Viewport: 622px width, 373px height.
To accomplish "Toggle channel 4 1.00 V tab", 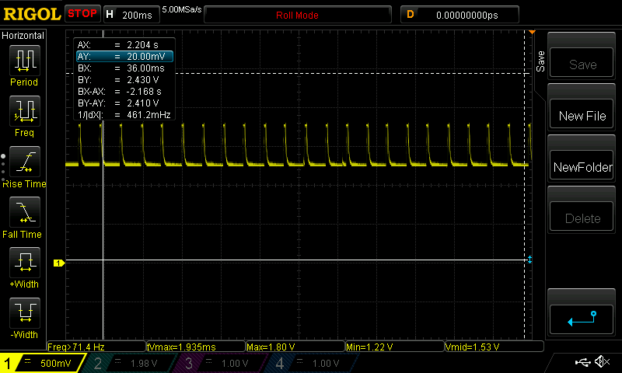I will (312, 363).
